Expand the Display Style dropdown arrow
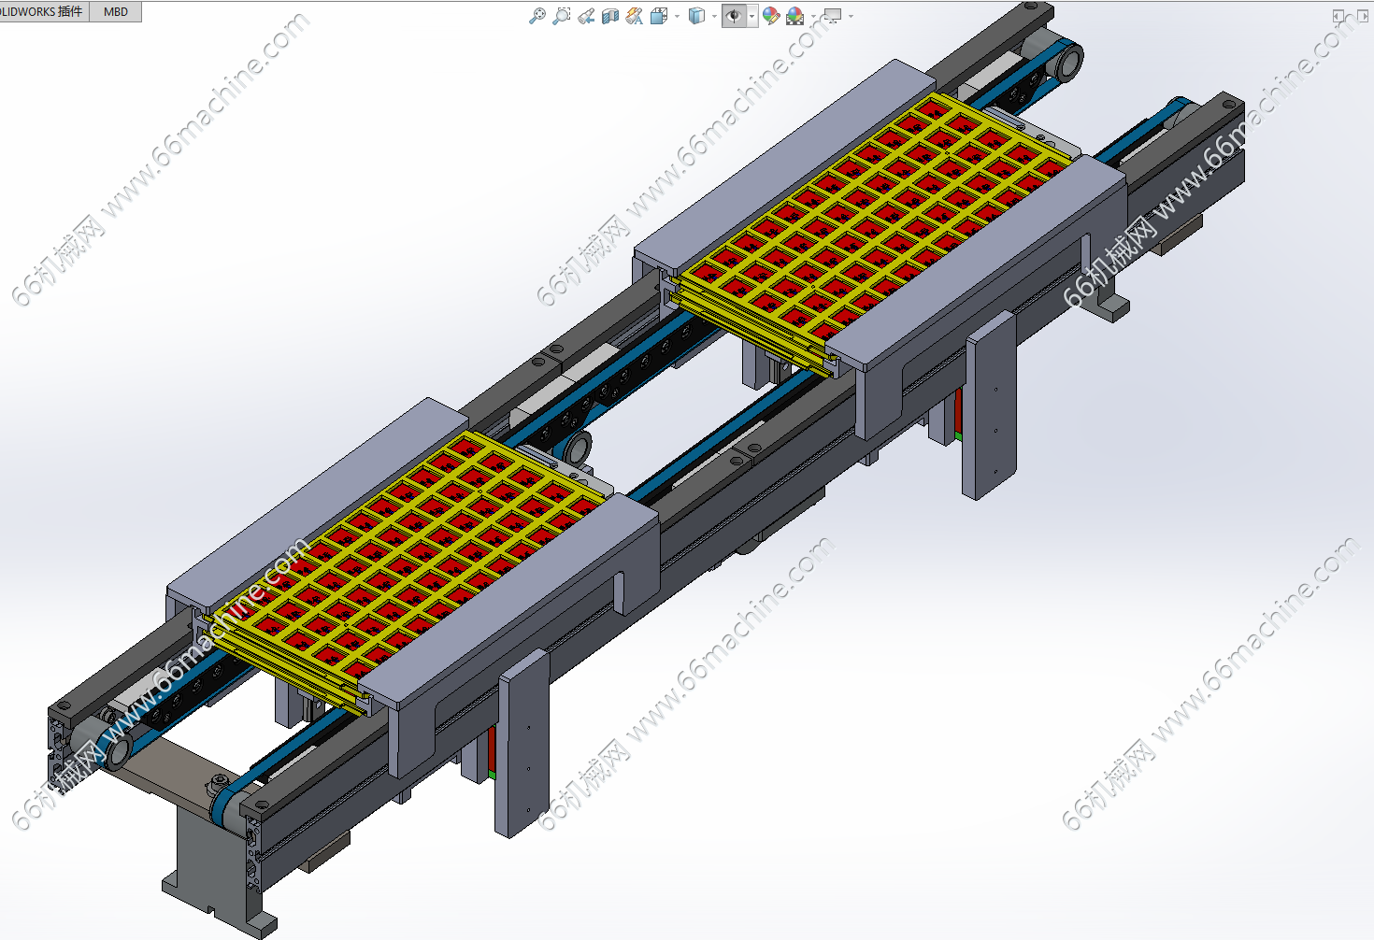1374x940 pixels. pos(714,16)
